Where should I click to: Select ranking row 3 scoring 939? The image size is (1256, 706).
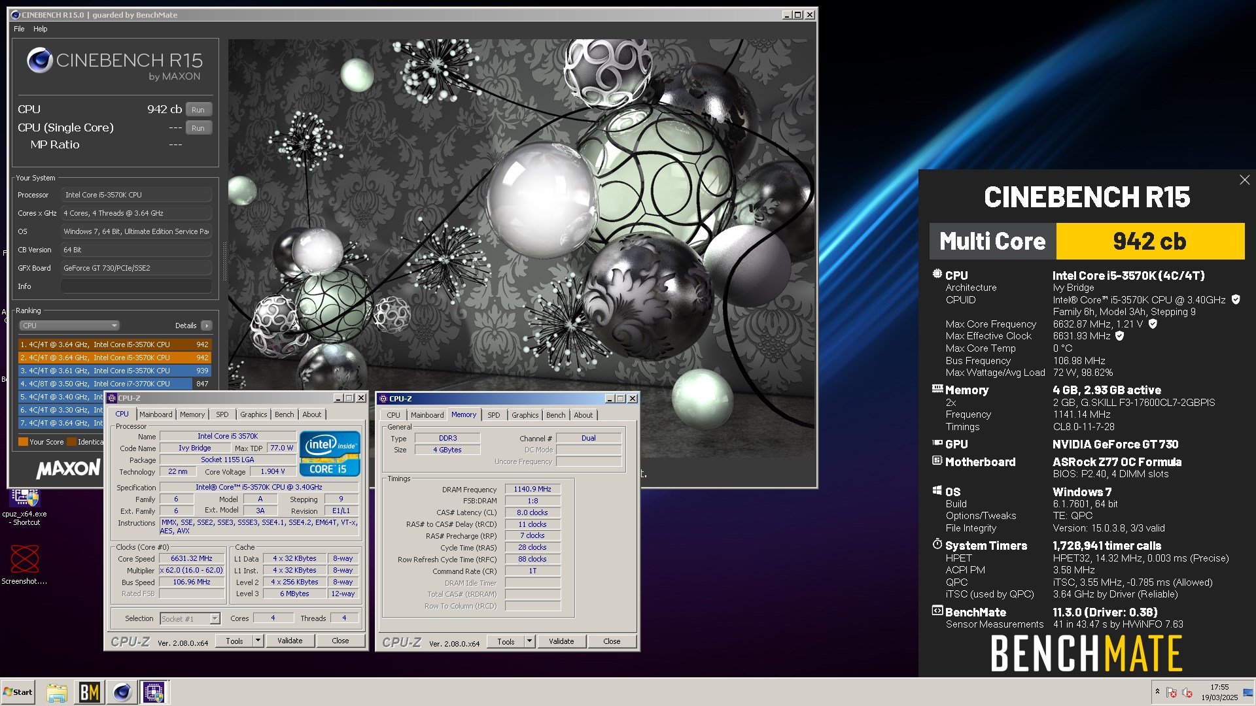114,371
